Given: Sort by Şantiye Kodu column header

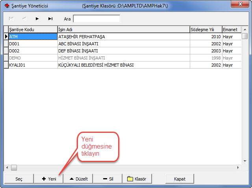Looking at the screenshot, I should coord(33,30).
